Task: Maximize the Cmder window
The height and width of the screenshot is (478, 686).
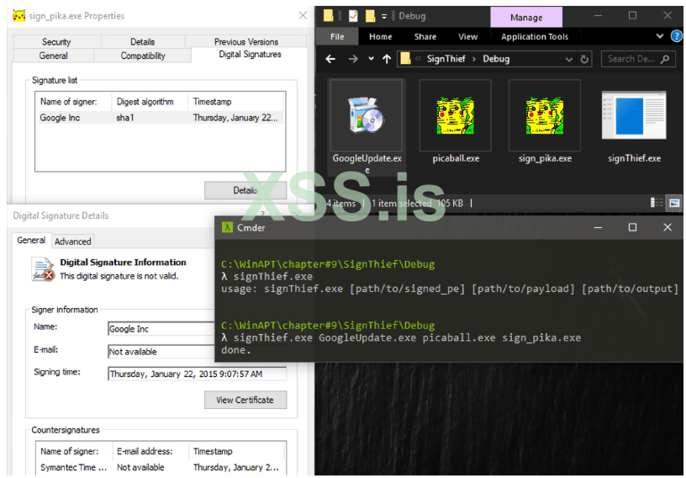Action: 632,227
